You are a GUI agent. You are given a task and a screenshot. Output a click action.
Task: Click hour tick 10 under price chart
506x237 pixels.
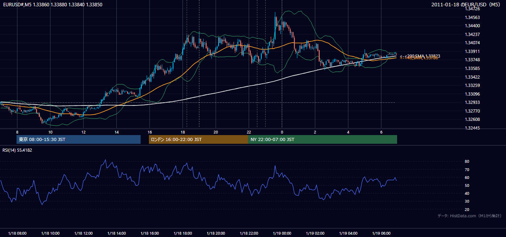50,132
